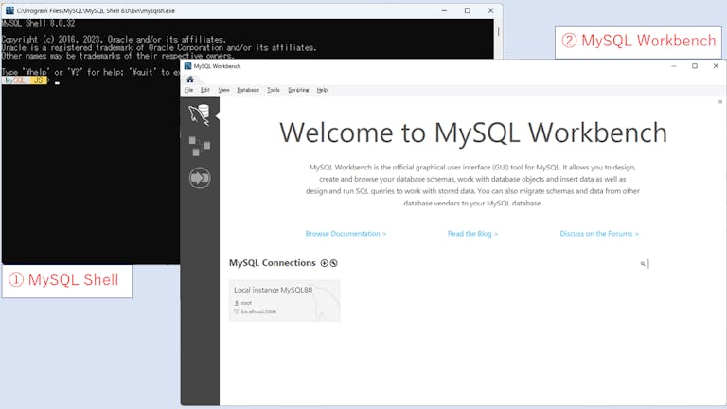Follow the Discuss on the Forums link
The height and width of the screenshot is (409, 727).
click(599, 234)
